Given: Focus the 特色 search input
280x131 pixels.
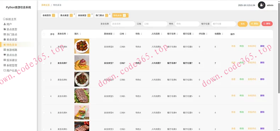Looking at the screenshot, I should [187, 24].
